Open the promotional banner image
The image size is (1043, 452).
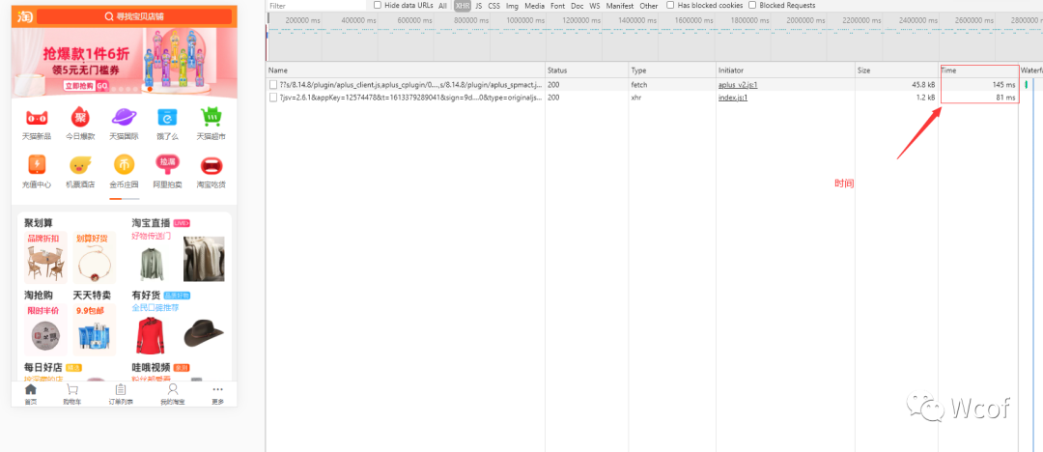click(125, 63)
